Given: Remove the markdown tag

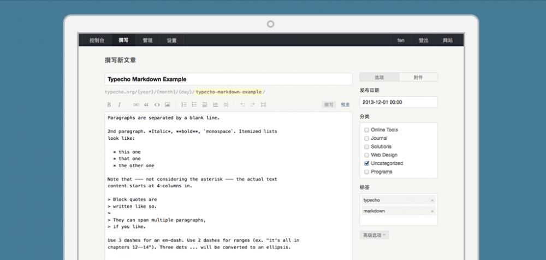Looking at the screenshot, I should (432, 211).
